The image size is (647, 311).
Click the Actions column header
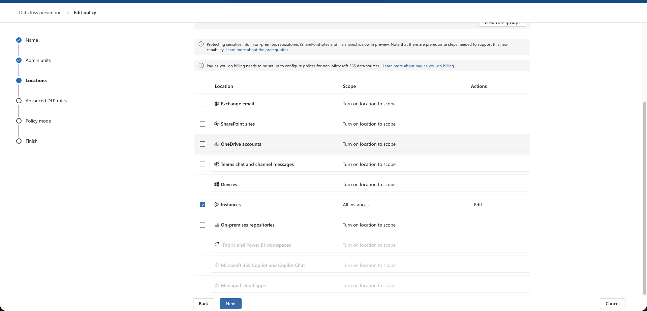click(x=479, y=86)
